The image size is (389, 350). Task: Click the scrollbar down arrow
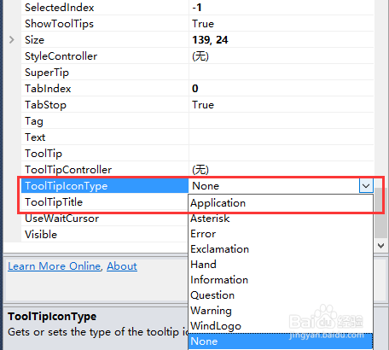pyautogui.click(x=380, y=246)
